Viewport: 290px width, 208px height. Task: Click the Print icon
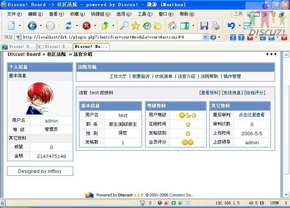click(x=215, y=25)
